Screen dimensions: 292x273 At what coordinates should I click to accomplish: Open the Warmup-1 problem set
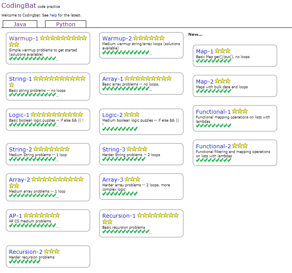(24, 38)
